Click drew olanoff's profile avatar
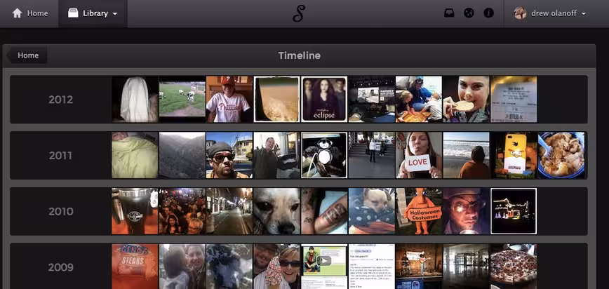This screenshot has width=609, height=289. click(x=520, y=13)
